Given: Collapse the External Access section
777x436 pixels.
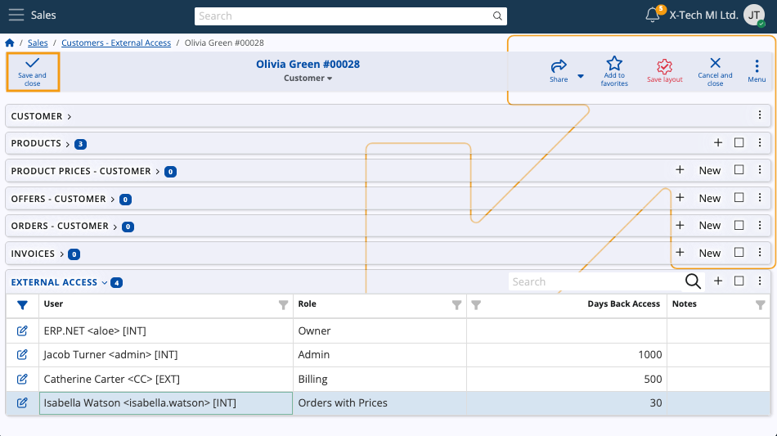Looking at the screenshot, I should pyautogui.click(x=105, y=283).
